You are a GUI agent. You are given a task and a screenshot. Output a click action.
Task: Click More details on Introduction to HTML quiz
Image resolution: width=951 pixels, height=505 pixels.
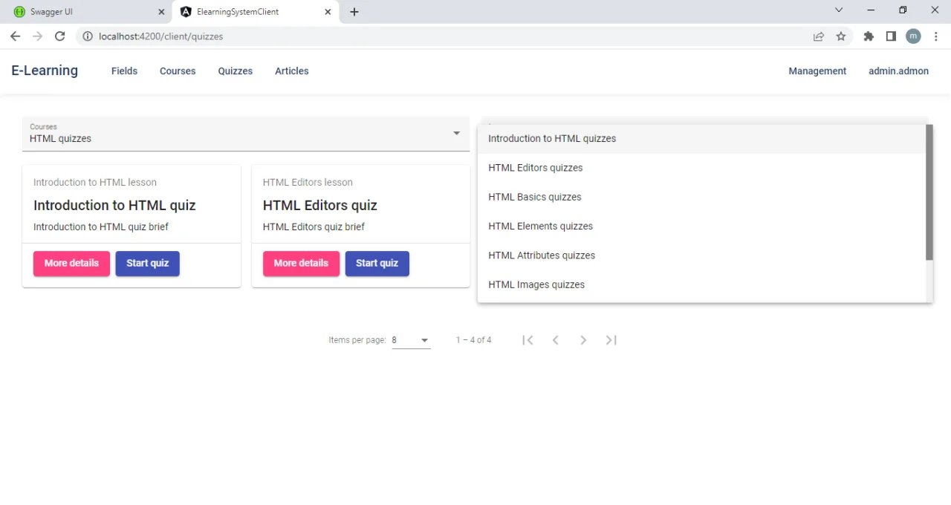pyautogui.click(x=71, y=264)
